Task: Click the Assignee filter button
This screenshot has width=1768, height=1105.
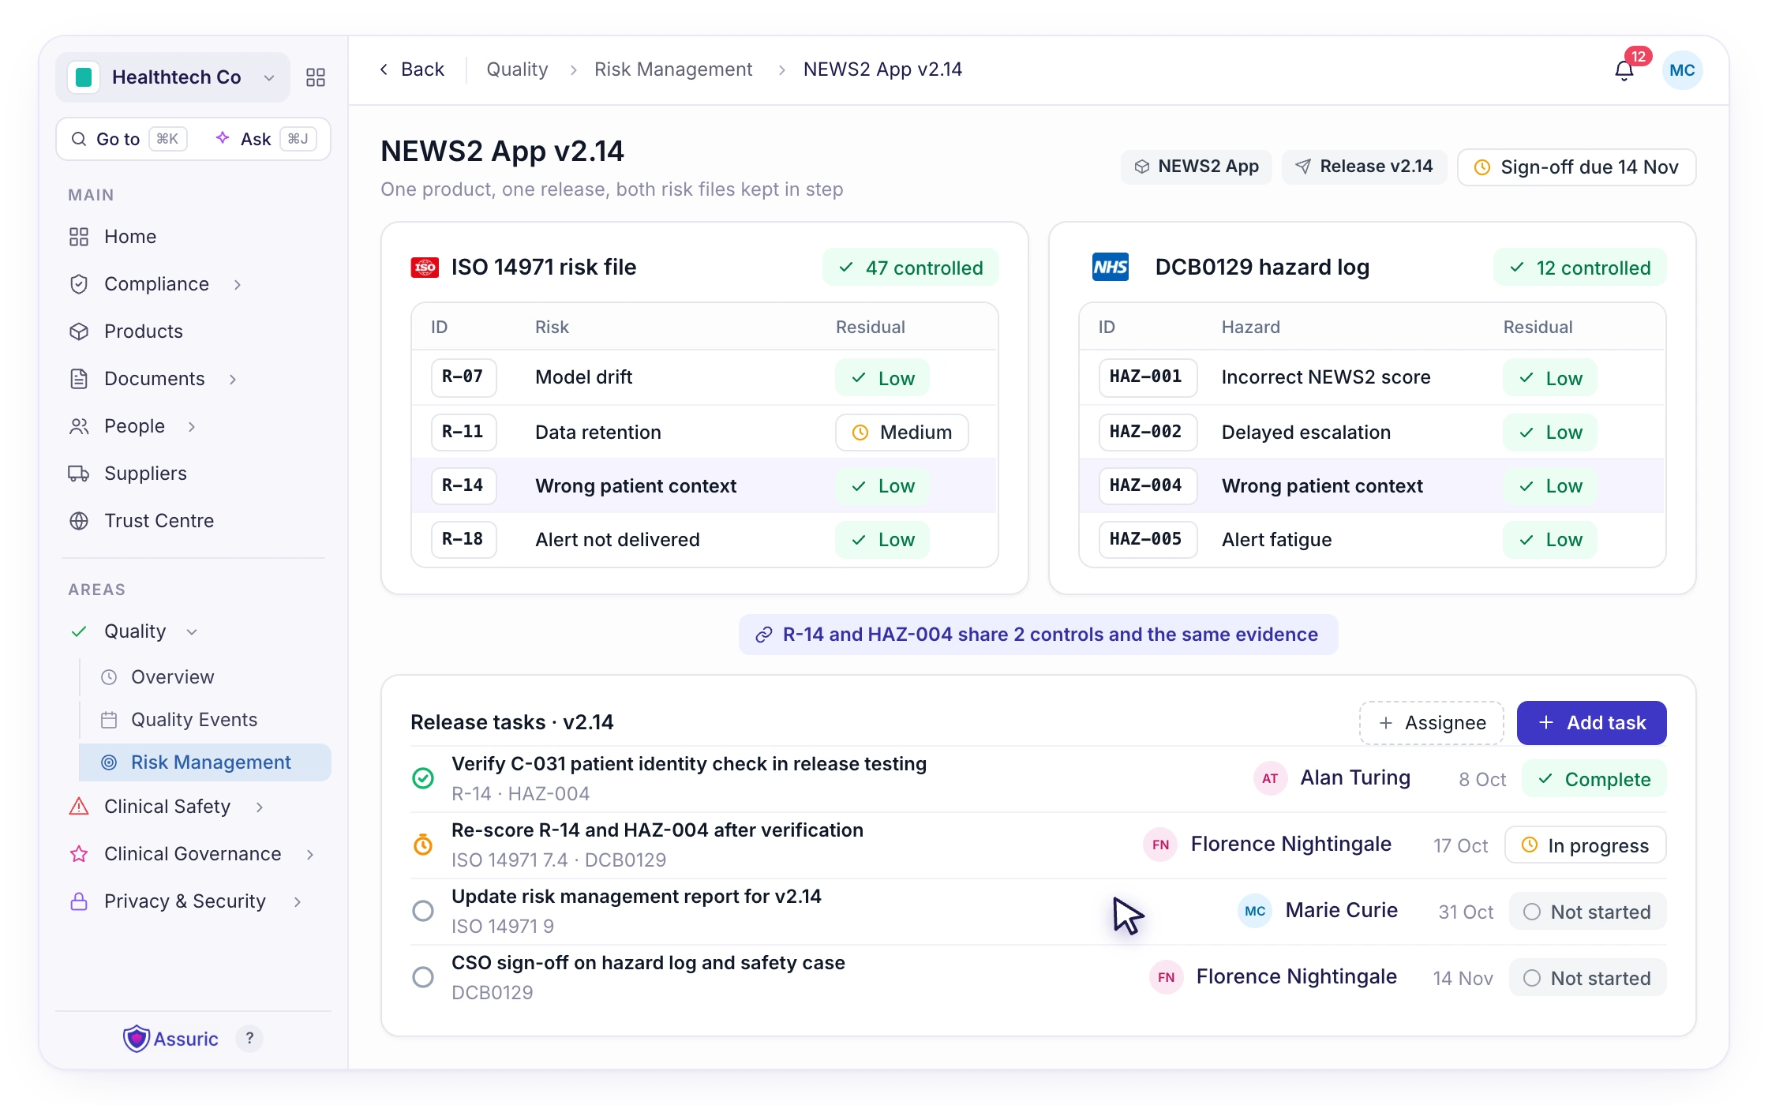Action: coord(1431,723)
